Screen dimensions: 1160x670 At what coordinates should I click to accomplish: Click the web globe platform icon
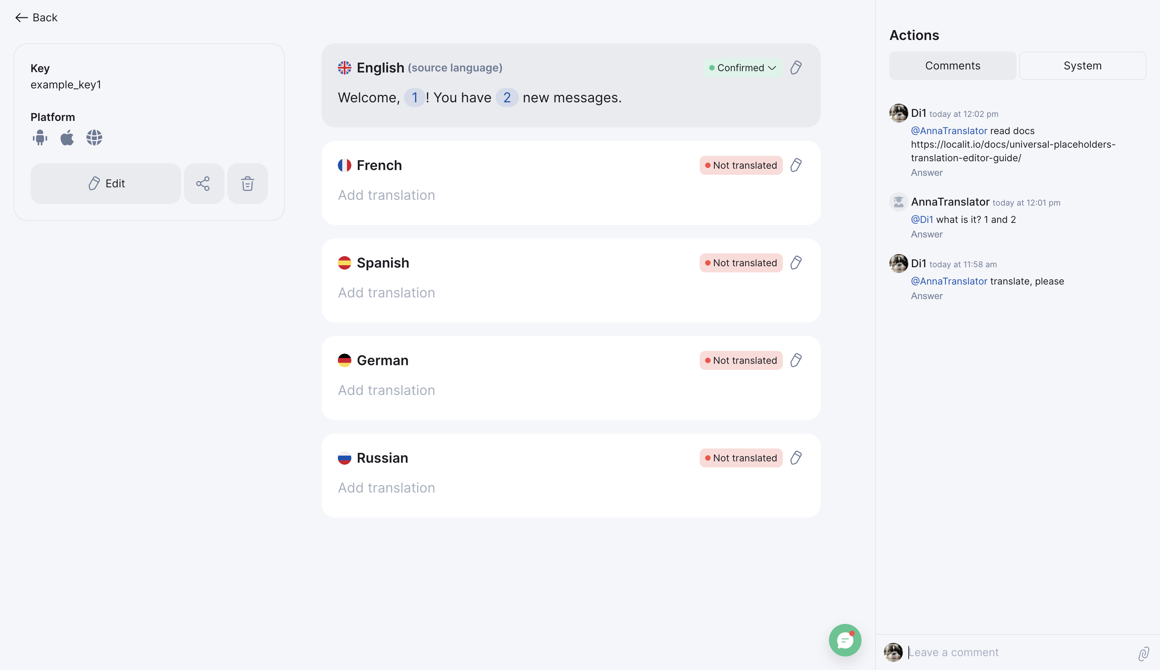click(94, 138)
